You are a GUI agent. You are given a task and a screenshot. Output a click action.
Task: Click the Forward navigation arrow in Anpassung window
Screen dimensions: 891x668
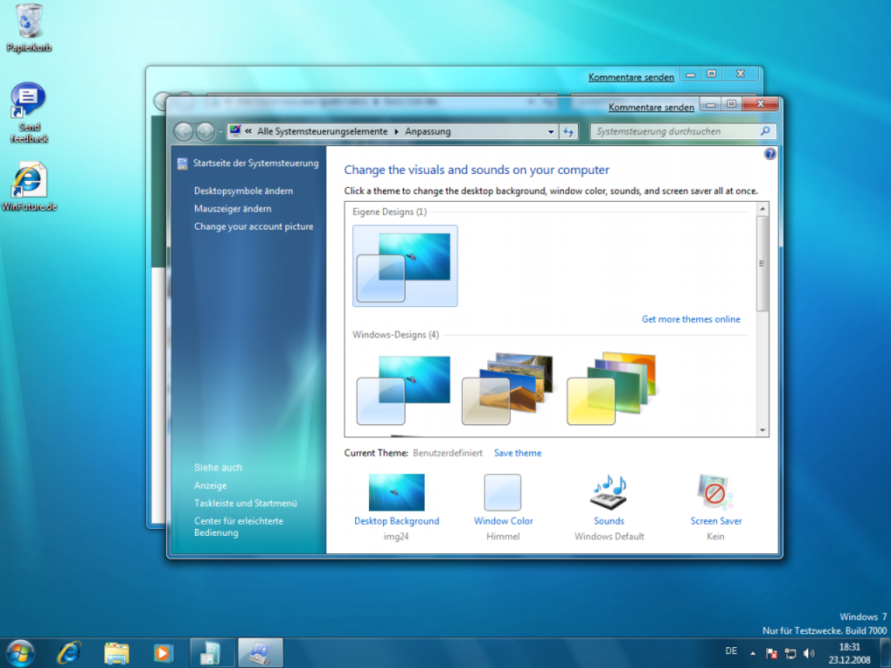(205, 132)
